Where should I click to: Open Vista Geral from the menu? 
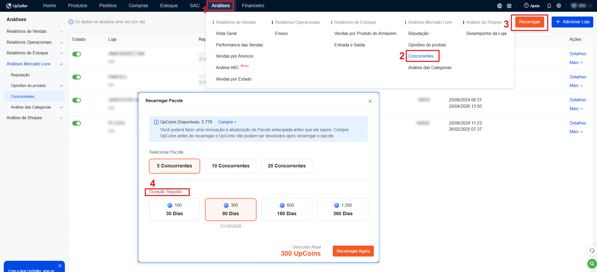click(226, 33)
